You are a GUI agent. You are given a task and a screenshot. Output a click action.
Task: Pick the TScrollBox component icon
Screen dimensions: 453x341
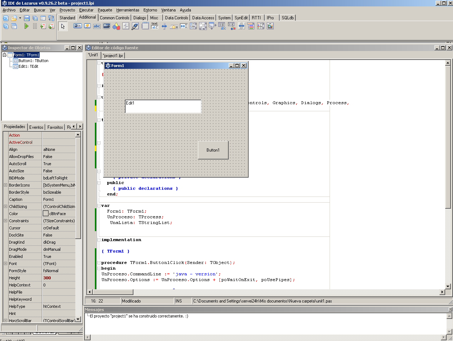[203, 26]
